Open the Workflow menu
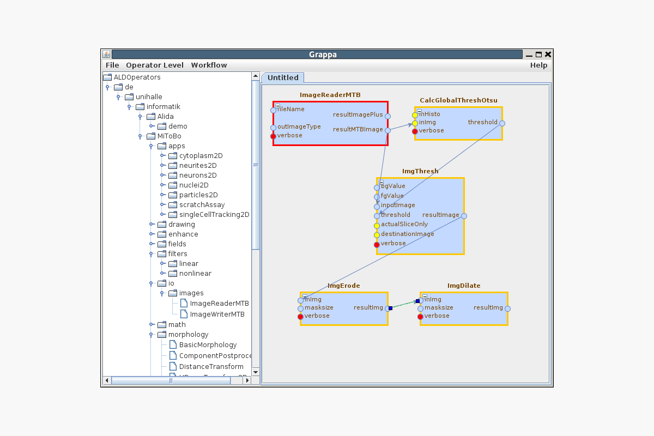 click(209, 65)
